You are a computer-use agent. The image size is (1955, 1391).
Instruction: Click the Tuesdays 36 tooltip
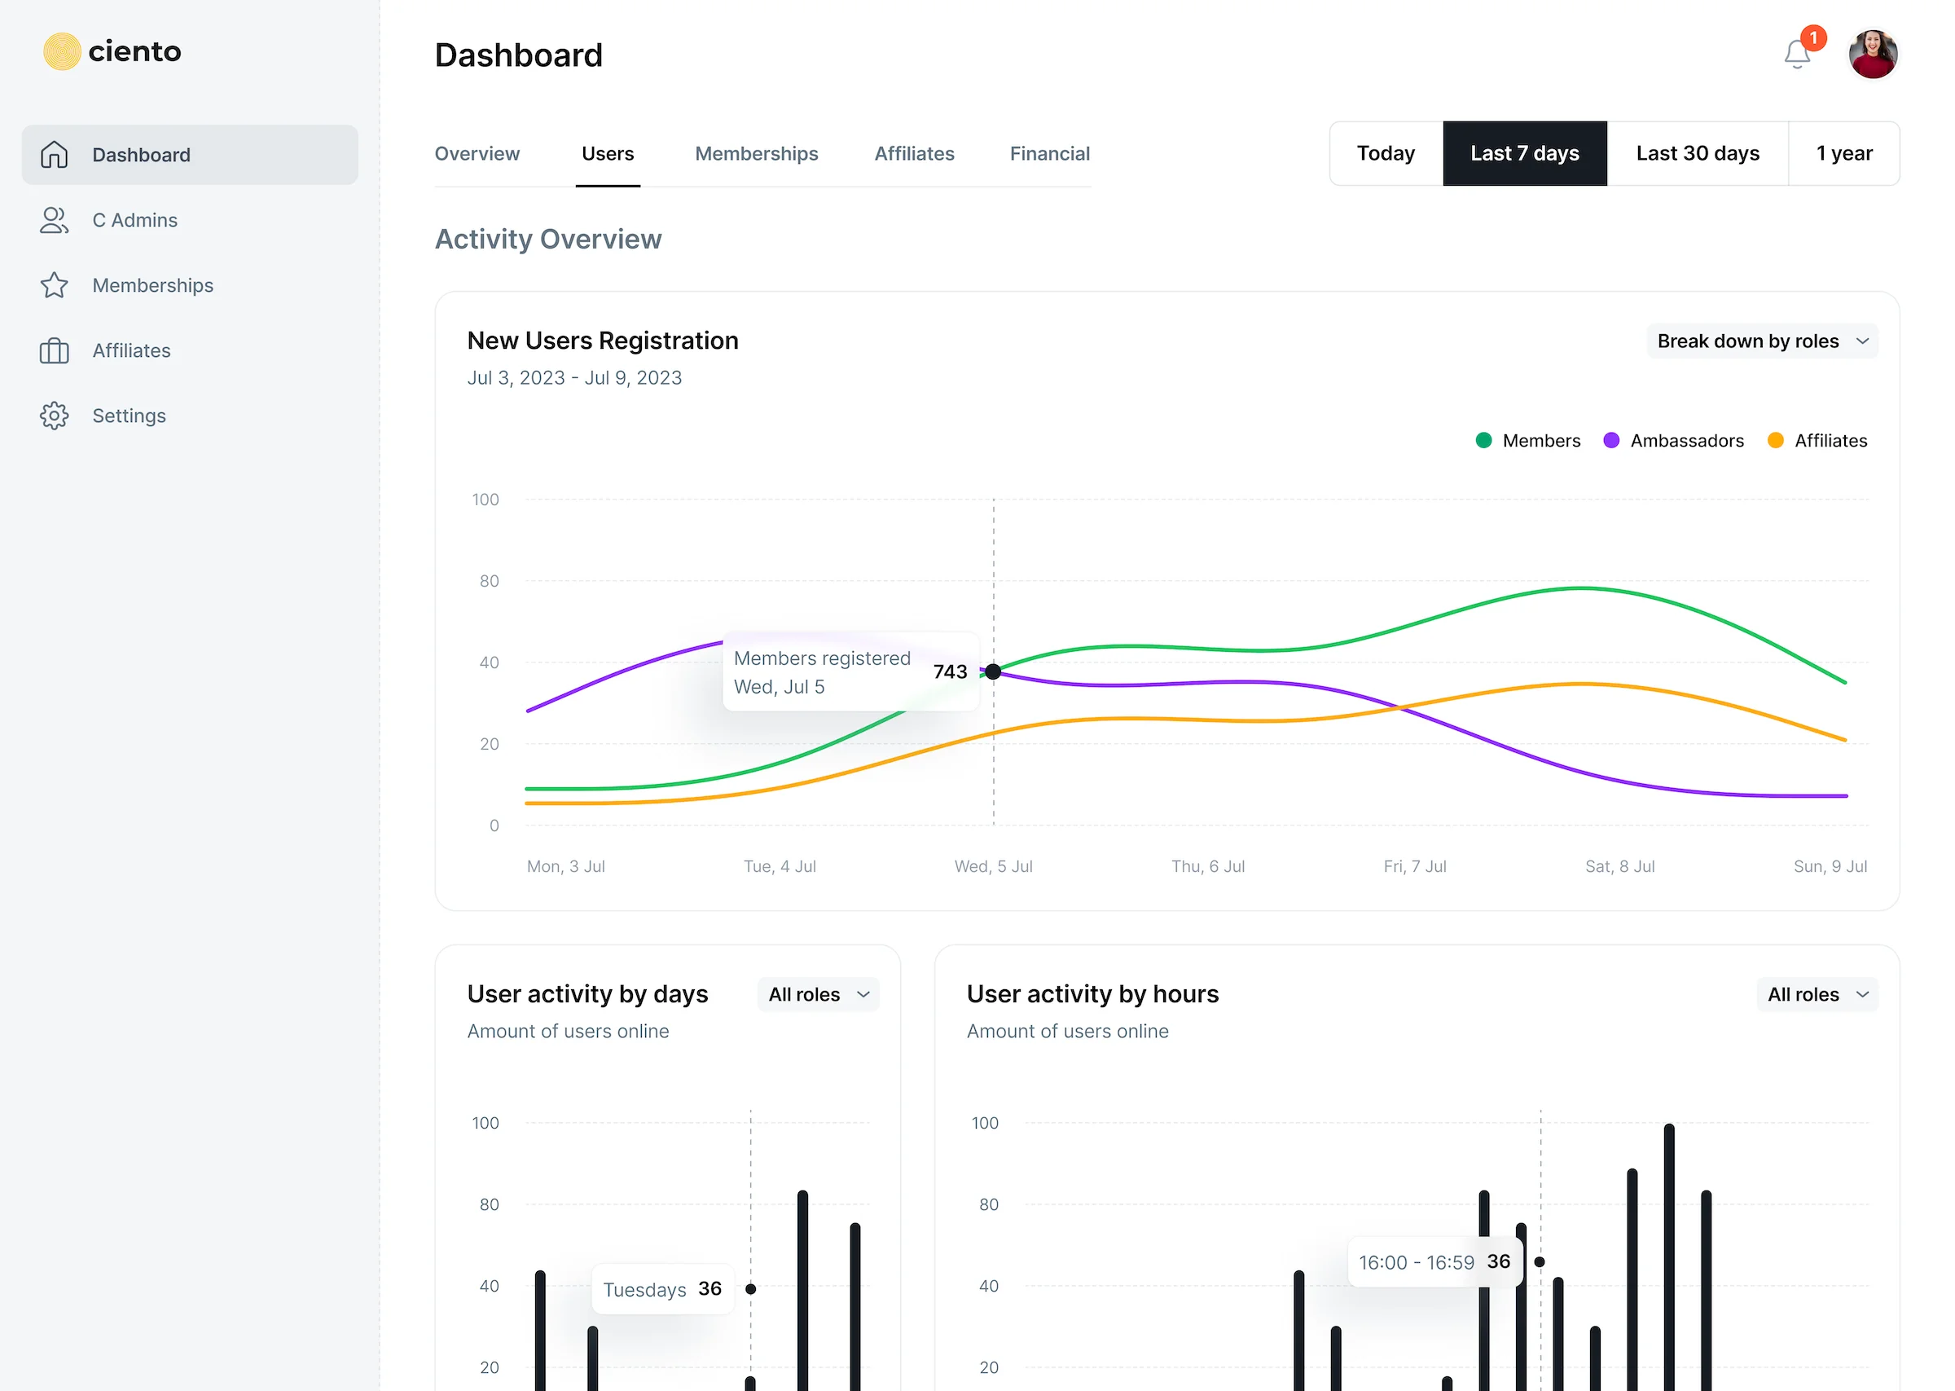tap(662, 1289)
